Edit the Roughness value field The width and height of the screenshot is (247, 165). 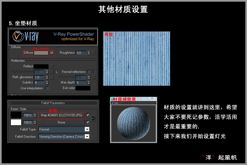(x=81, y=53)
